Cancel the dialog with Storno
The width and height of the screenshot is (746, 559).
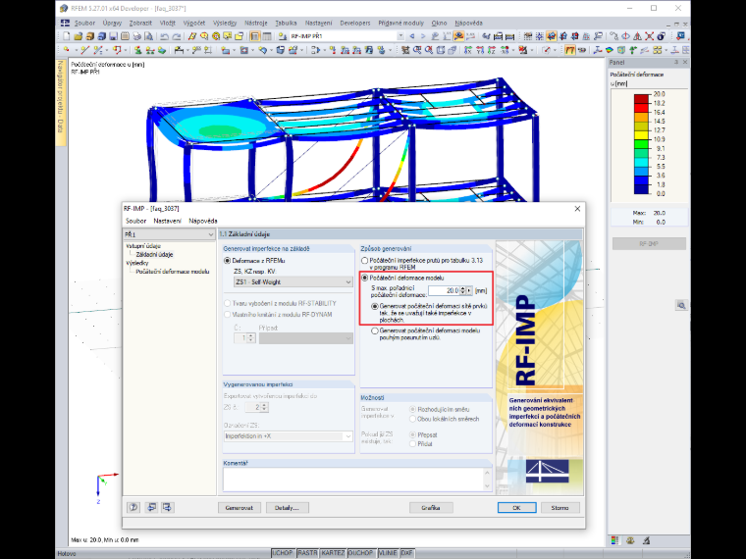click(x=559, y=508)
